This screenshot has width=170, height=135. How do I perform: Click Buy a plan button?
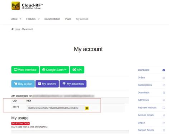click(23, 84)
